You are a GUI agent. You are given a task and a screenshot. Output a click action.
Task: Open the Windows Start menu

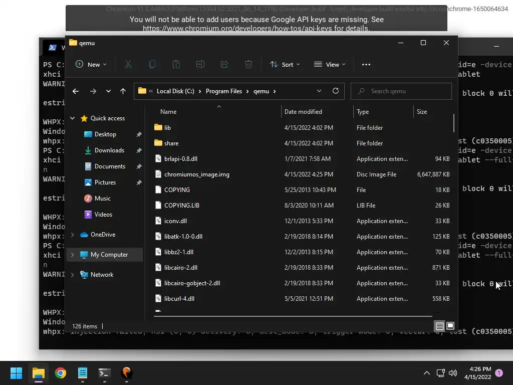pos(16,373)
